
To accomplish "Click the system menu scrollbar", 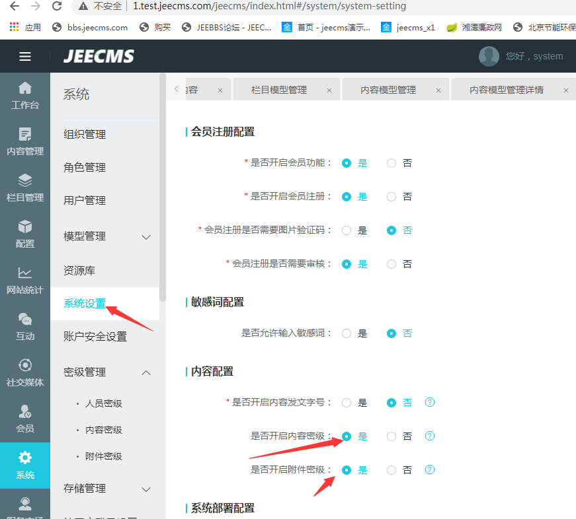I will [x=163, y=187].
